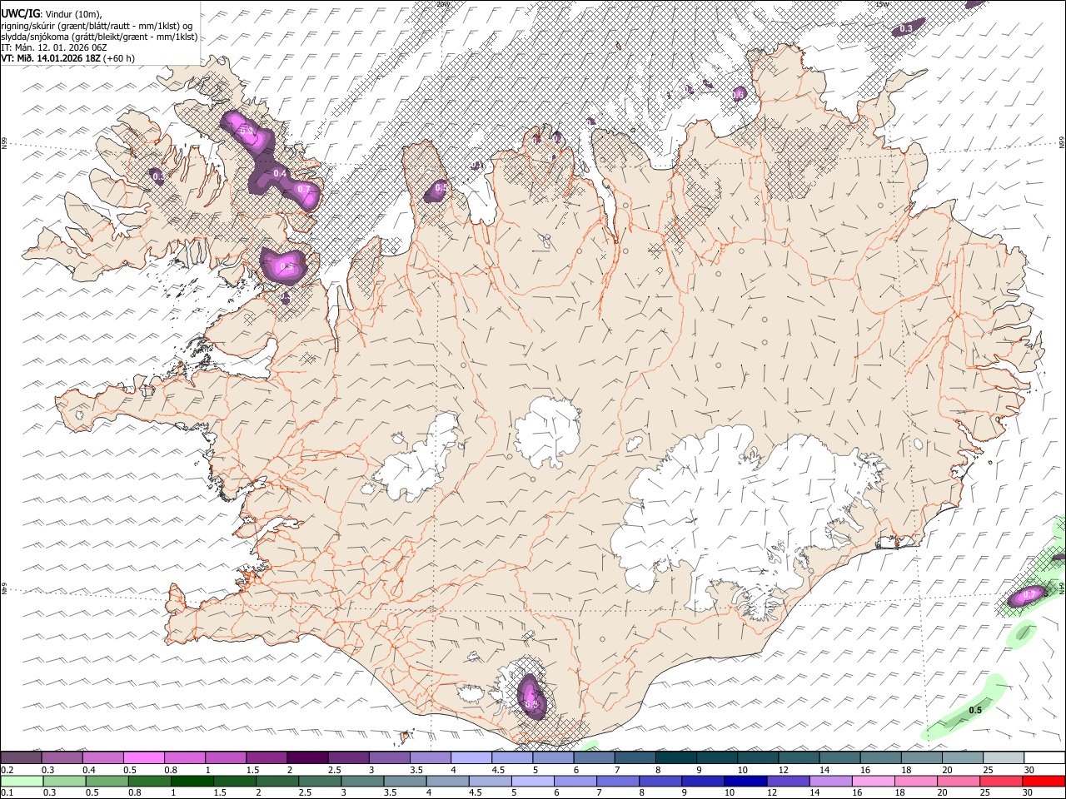Click the bold UWC/IG title text
Image resolution: width=1066 pixels, height=799 pixels.
(x=20, y=12)
